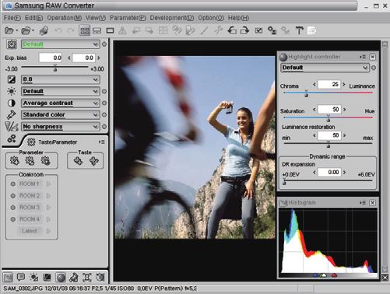This screenshot has width=390, height=294.
Task: Click the histogram icon in bottom toolbar
Action: [8, 278]
